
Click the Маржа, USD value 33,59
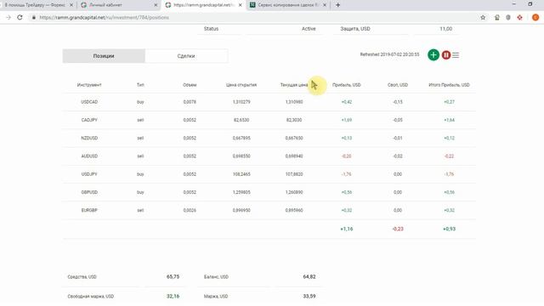click(x=309, y=297)
